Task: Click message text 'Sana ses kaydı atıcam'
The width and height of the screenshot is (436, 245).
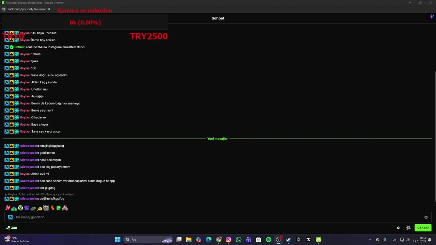Action: [47, 131]
